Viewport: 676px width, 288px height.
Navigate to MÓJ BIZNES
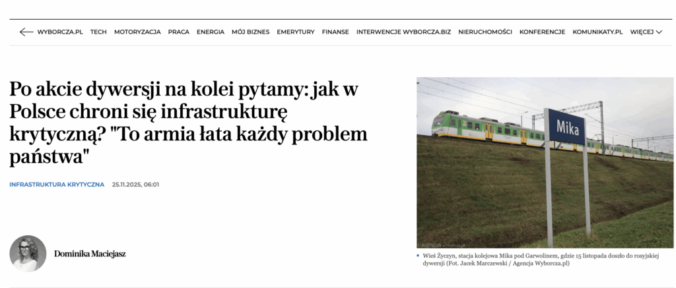click(250, 32)
